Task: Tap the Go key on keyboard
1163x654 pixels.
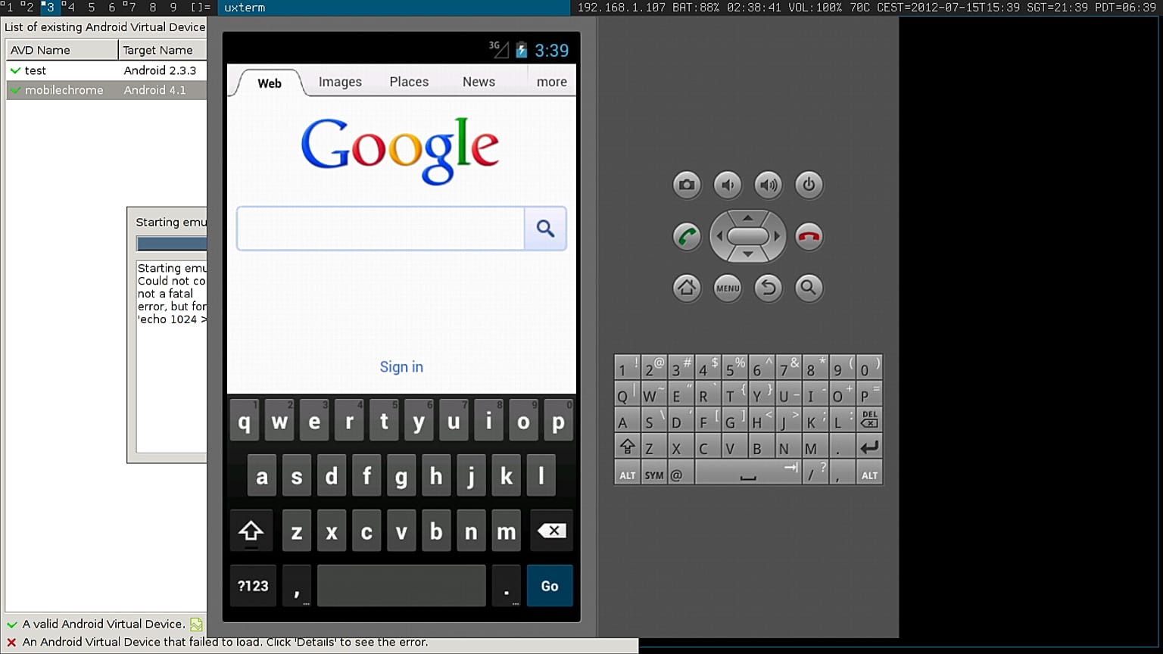Action: 550,586
